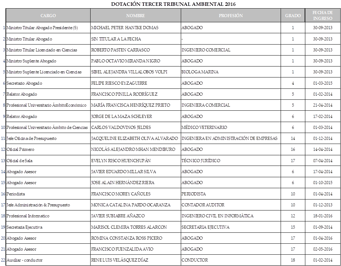This screenshot has height=266, width=341.
Task: Select the table title DOTACIÓN TERCER TRIBUNAL AMBIENTAL 2016
Action: [173, 4]
